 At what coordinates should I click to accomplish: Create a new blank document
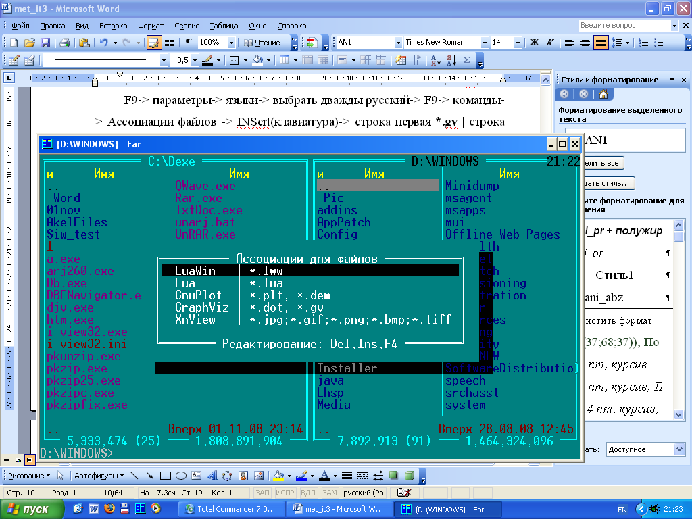click(14, 43)
